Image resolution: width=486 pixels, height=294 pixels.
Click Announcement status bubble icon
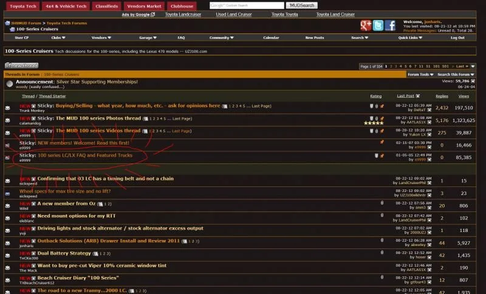tap(10, 84)
